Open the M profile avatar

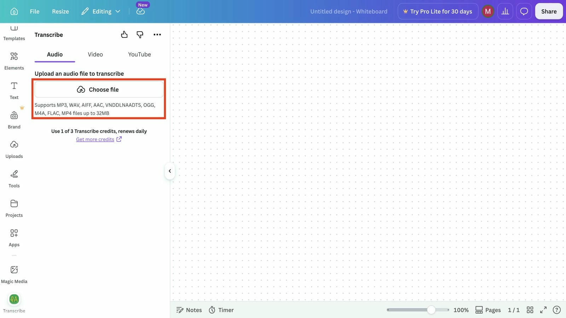488,11
